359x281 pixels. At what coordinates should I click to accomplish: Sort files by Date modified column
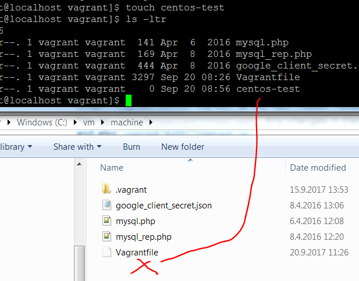coord(318,168)
